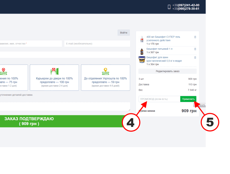Open the Бишофит питьевой bottle thumbnail

(142, 51)
